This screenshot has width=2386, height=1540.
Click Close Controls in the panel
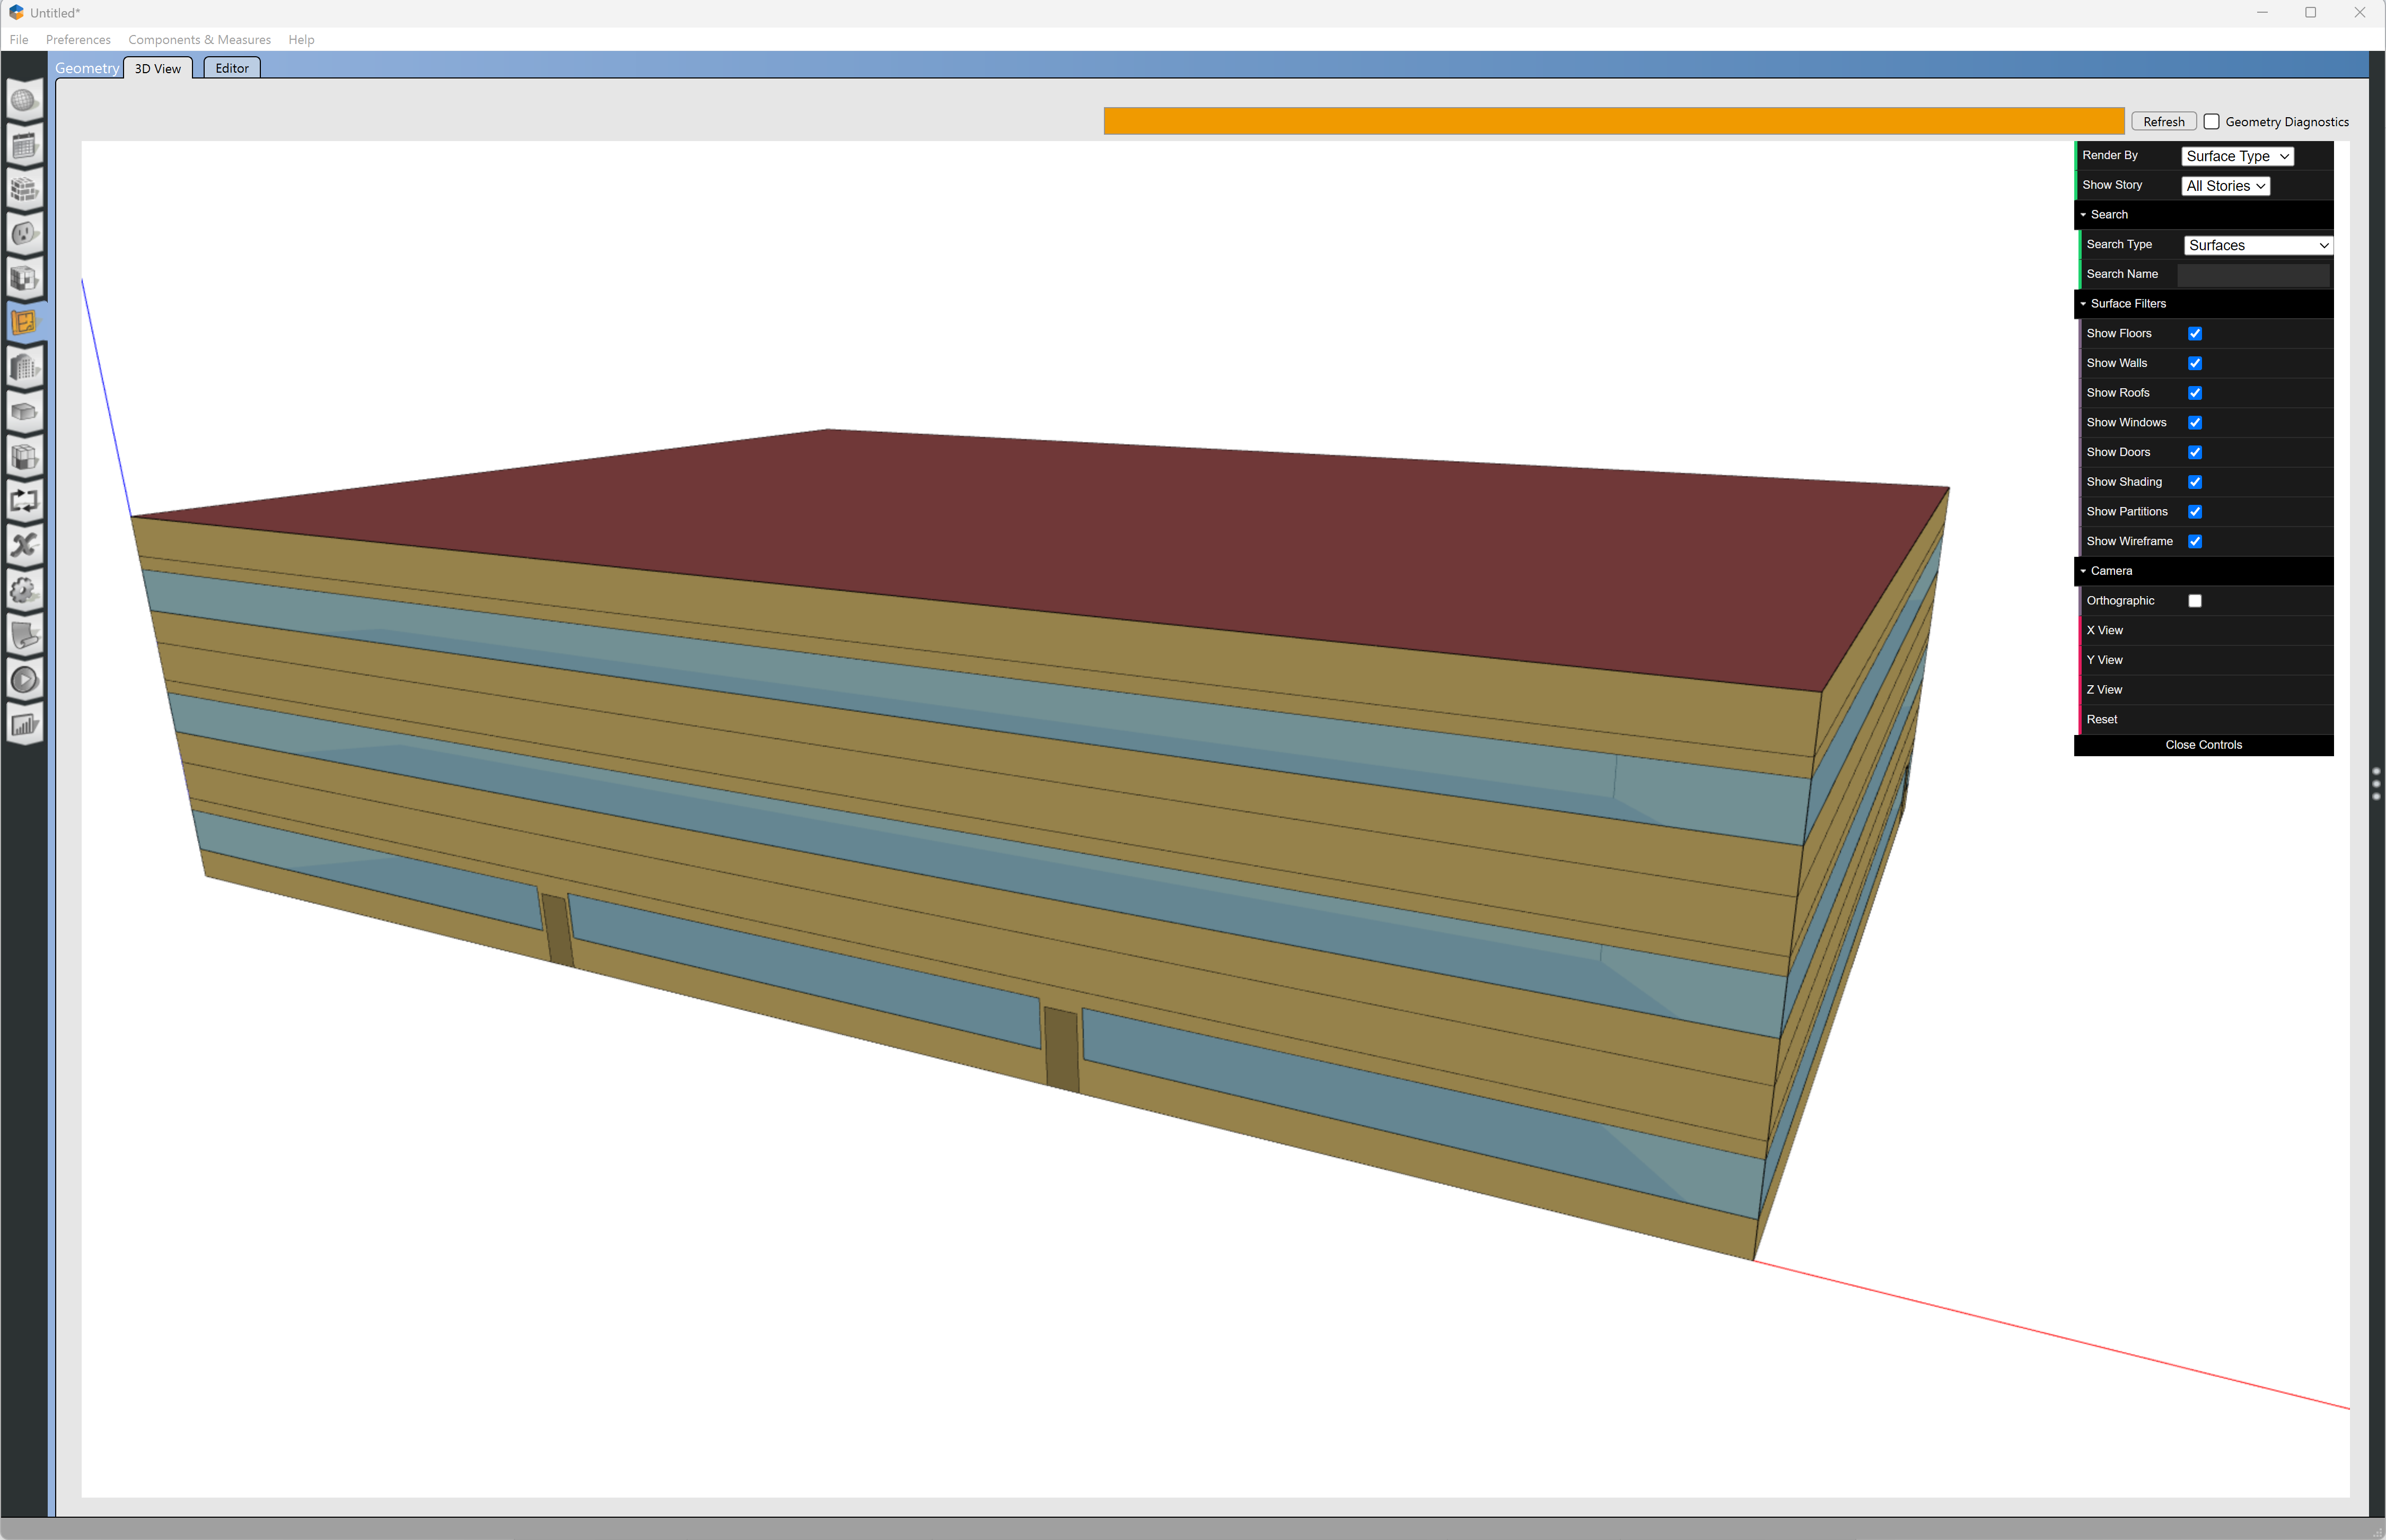[x=2203, y=745]
